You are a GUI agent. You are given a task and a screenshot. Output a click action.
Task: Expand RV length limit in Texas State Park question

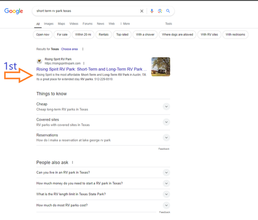103,194
